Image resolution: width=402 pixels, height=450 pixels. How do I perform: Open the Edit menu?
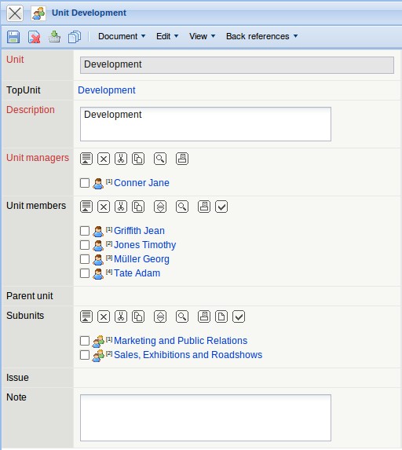pos(167,36)
